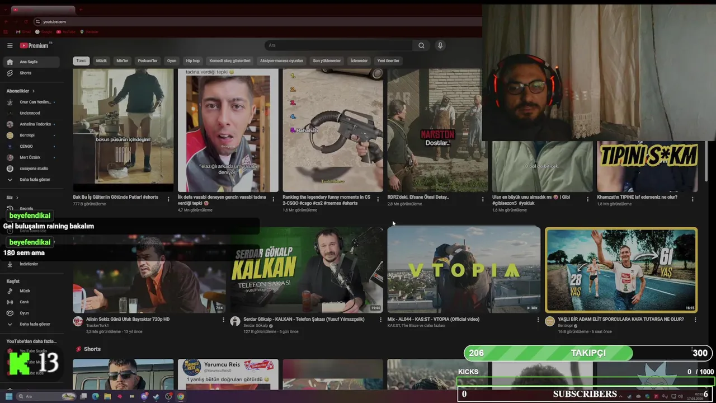
Task: Click the YouTube search input field
Action: (x=338, y=45)
